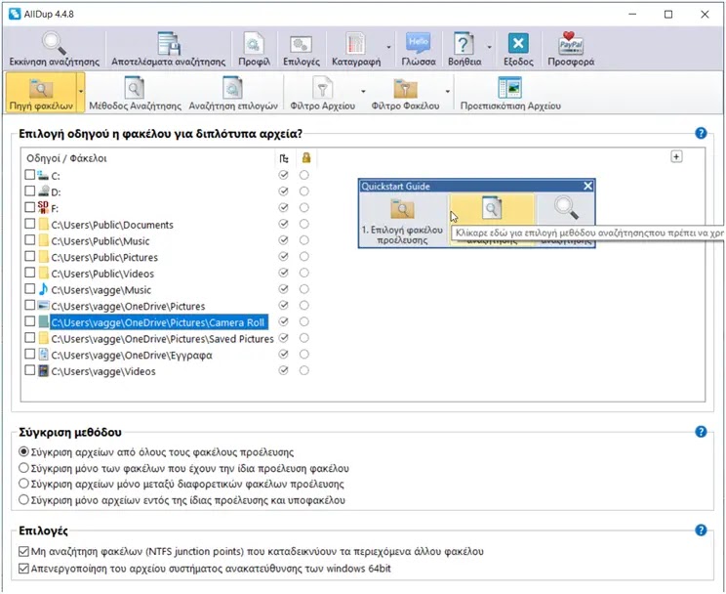This screenshot has height=594, width=726.
Task: Select lock option for C: drive
Action: 304,175
